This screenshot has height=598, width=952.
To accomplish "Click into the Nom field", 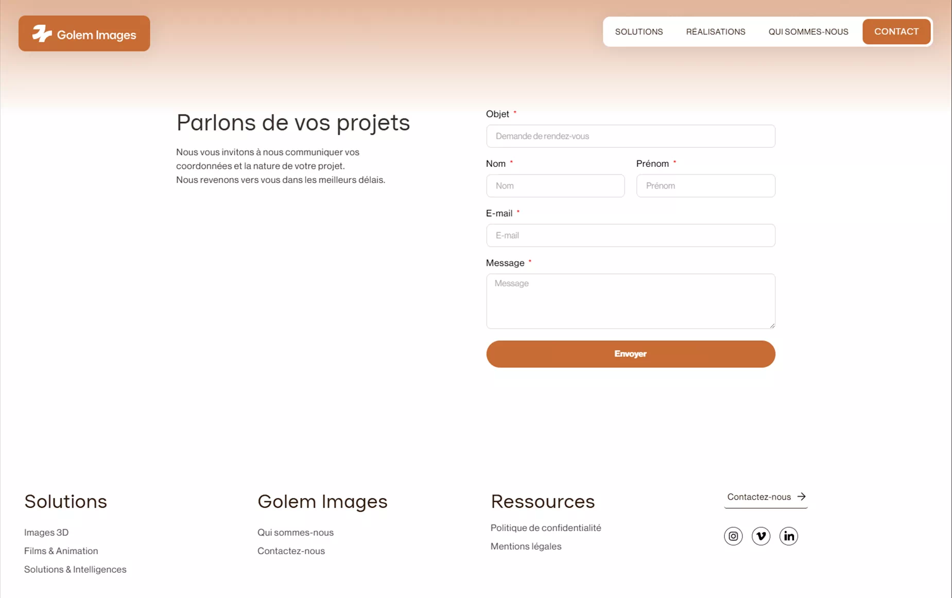I will [x=555, y=186].
